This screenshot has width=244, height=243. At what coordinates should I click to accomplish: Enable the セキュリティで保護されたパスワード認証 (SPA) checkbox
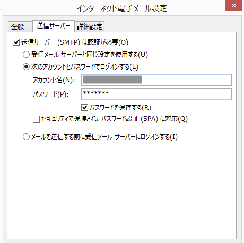[36, 119]
